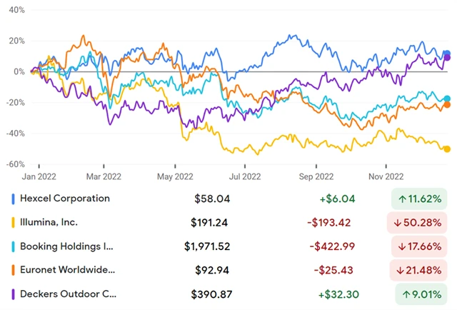Click the Illumina yellow color marker
Viewport: 457px width, 310px height.
point(14,222)
